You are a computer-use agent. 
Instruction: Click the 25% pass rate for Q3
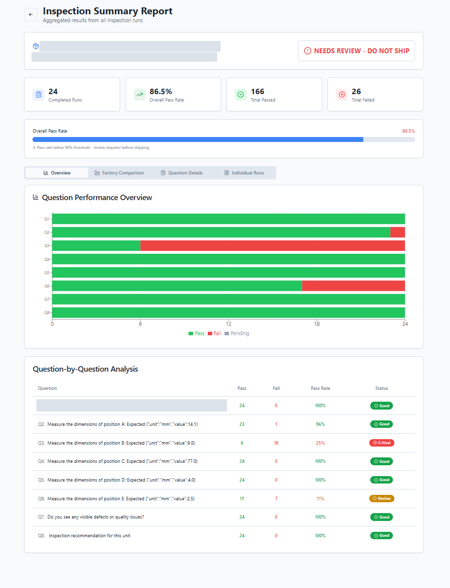point(320,443)
